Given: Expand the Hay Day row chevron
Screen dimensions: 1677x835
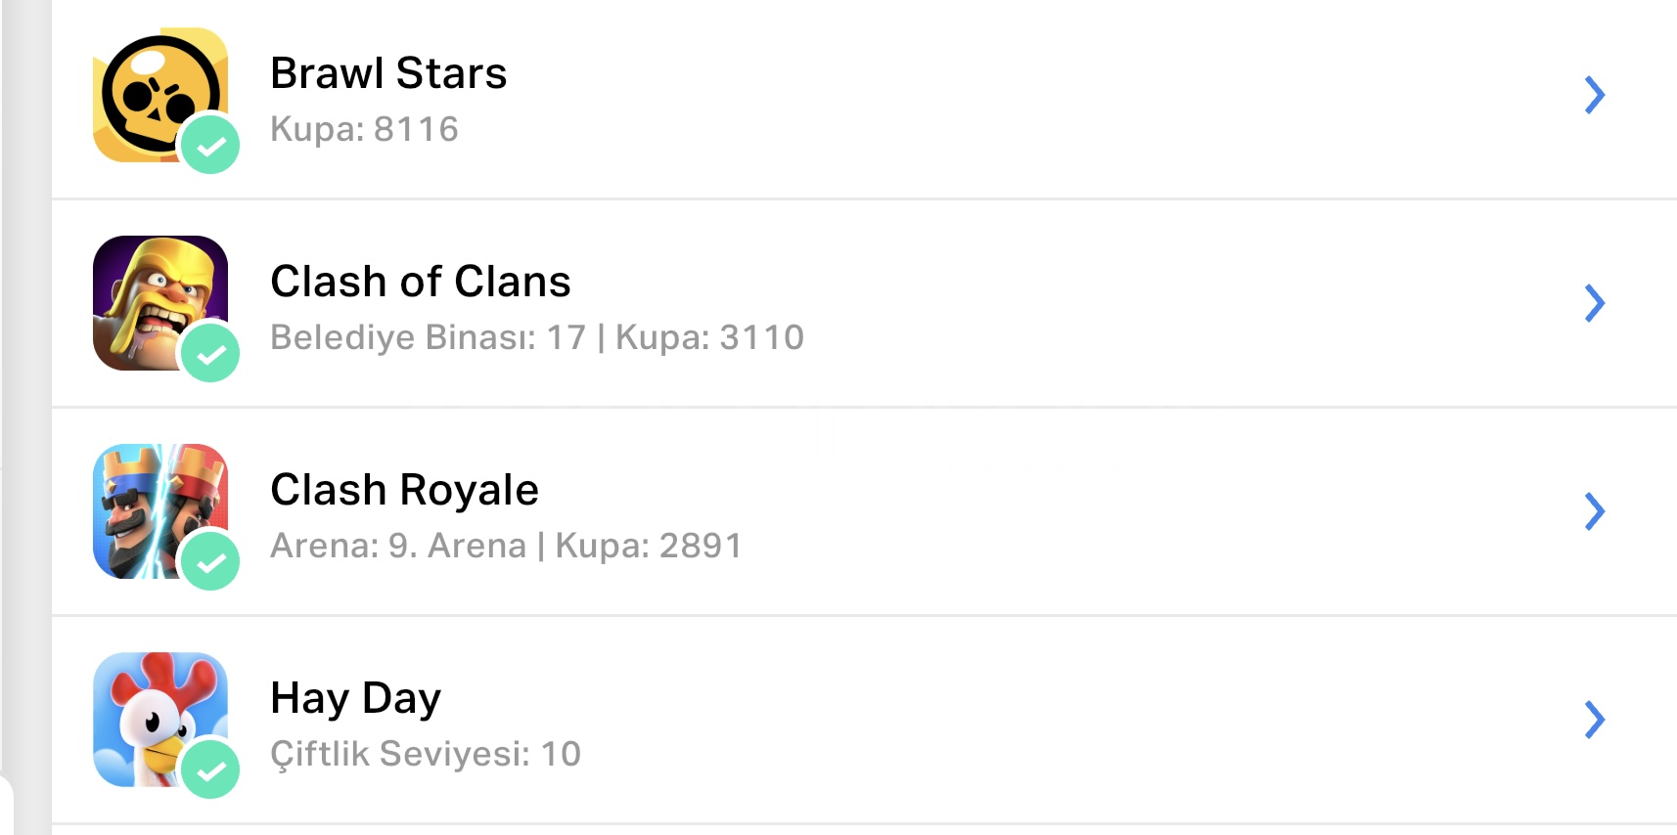Looking at the screenshot, I should (1595, 720).
